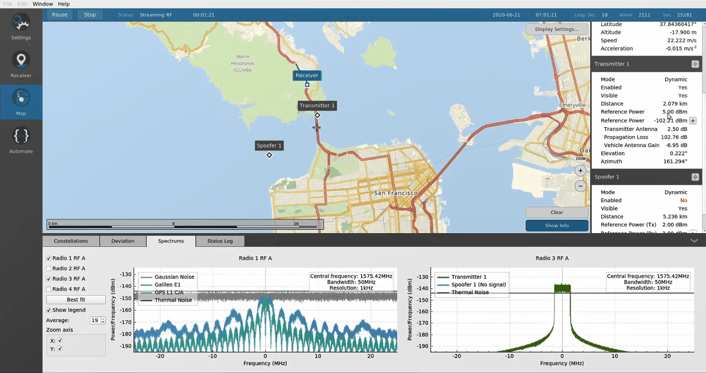
Task: Zoom out the map with minus button
Action: pyautogui.click(x=580, y=186)
